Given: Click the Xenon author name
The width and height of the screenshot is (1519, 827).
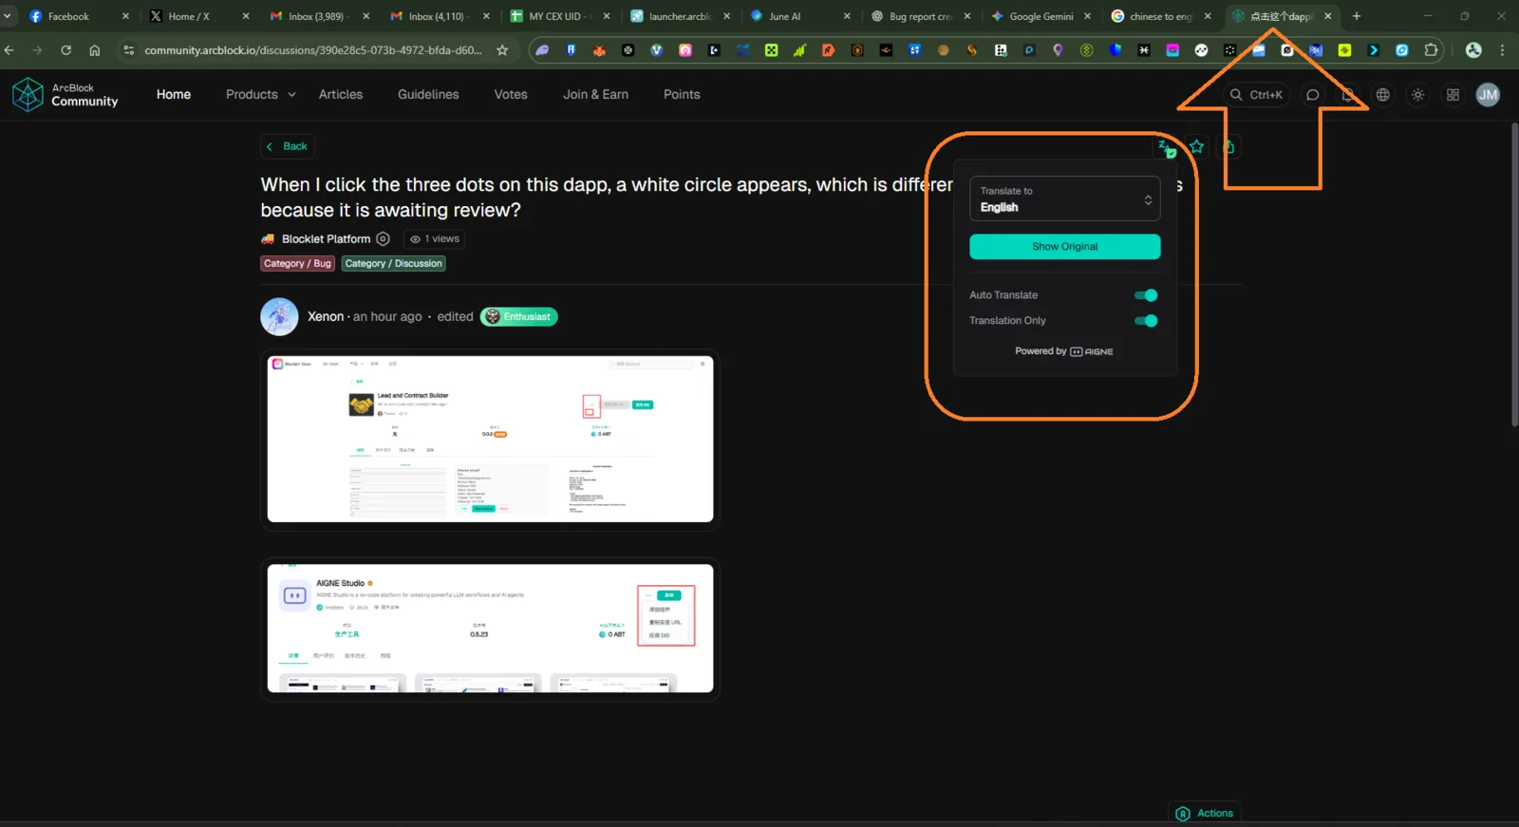Looking at the screenshot, I should pyautogui.click(x=326, y=317).
